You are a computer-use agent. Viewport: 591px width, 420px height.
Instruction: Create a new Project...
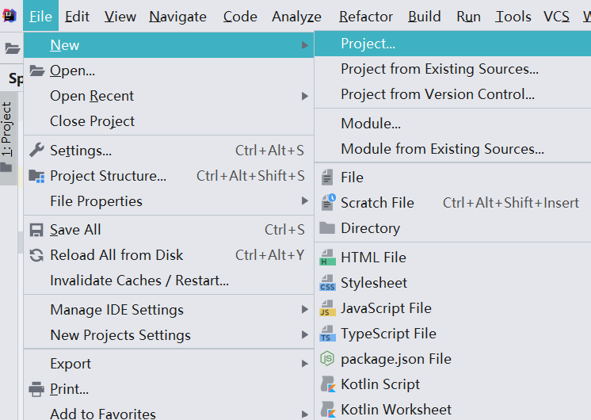(368, 44)
